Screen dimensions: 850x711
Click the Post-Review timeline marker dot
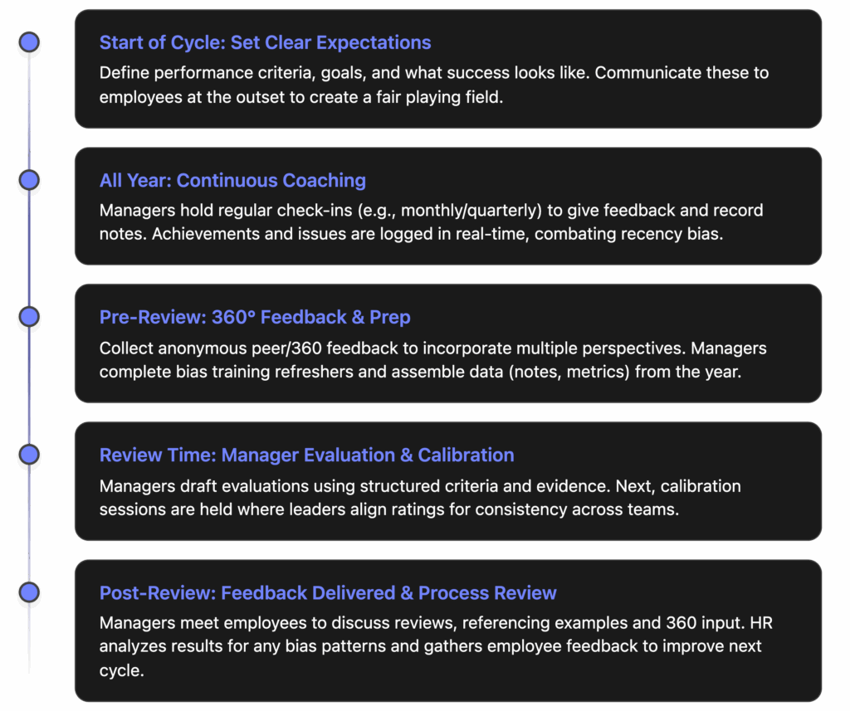30,592
